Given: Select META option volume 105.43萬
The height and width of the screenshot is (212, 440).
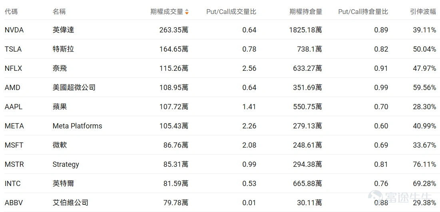Looking at the screenshot, I should [174, 126].
